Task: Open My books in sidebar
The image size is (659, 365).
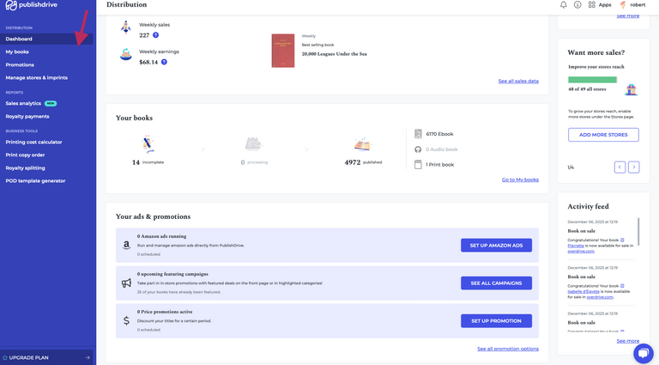Action: pyautogui.click(x=17, y=52)
